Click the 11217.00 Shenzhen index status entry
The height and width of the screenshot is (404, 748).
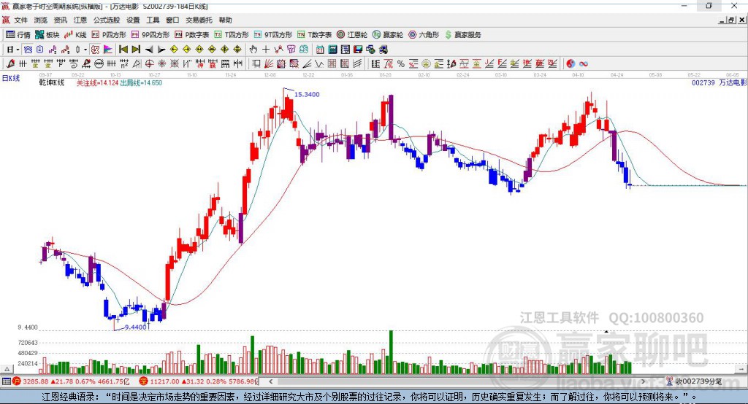pyautogui.click(x=199, y=381)
